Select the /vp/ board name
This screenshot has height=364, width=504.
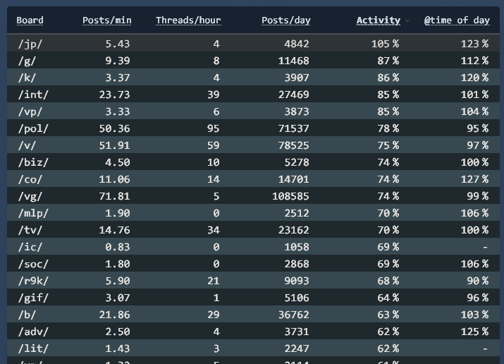(30, 111)
